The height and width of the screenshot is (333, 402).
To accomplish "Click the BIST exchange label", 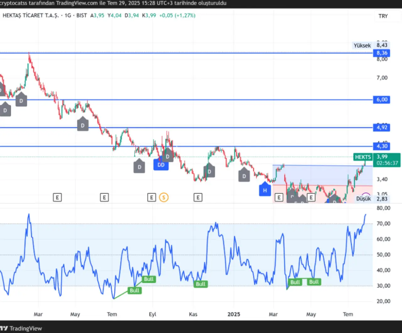I will pyautogui.click(x=82, y=15).
